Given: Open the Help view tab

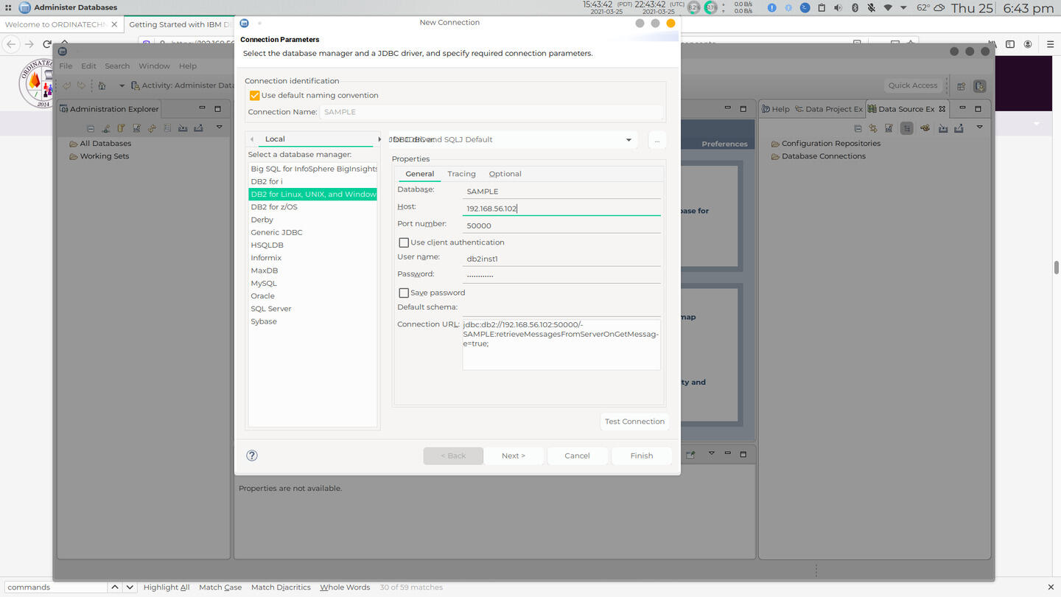Looking at the screenshot, I should (x=775, y=109).
